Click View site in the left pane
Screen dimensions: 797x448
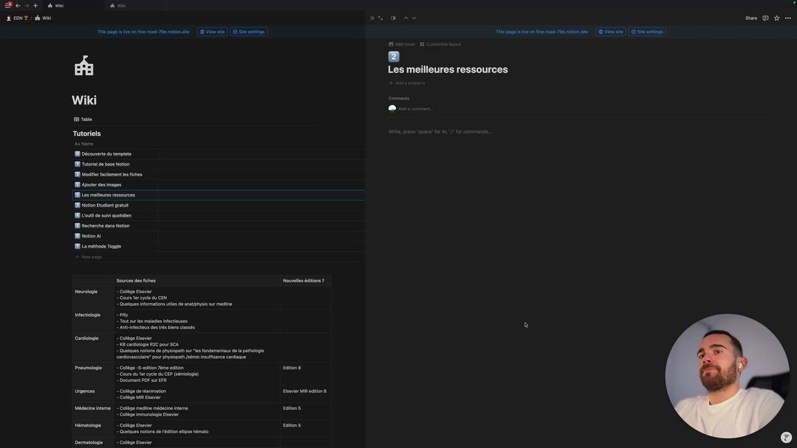(x=212, y=32)
